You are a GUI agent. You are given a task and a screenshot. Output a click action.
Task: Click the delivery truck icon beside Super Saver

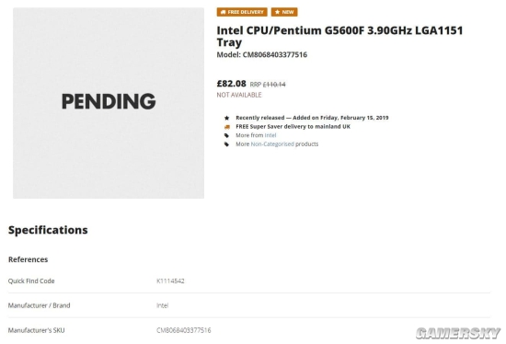(227, 127)
